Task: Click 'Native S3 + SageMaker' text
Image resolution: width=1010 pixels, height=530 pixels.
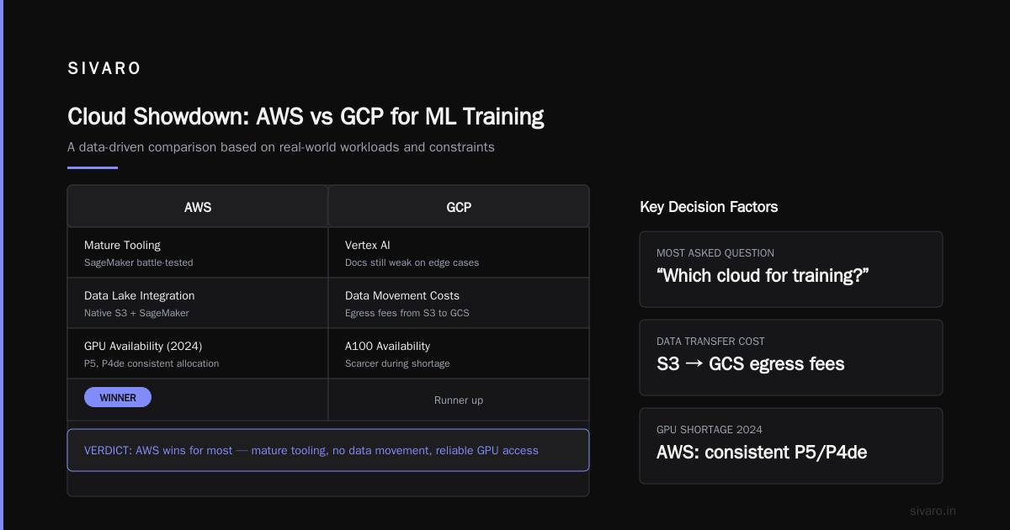Action: (x=136, y=313)
